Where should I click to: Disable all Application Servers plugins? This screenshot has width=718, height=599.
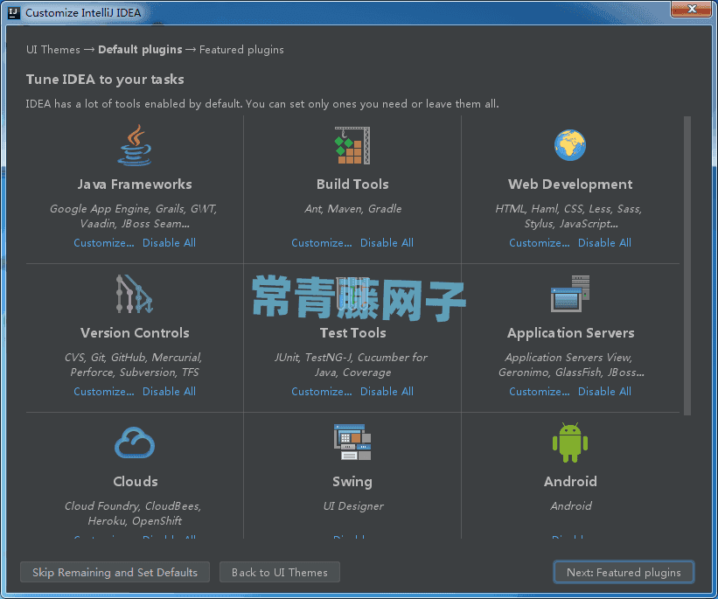[x=604, y=392]
